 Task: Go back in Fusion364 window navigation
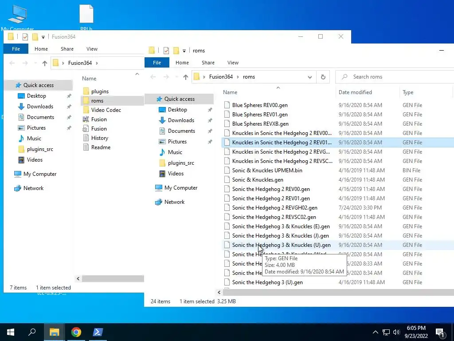tap(12, 63)
